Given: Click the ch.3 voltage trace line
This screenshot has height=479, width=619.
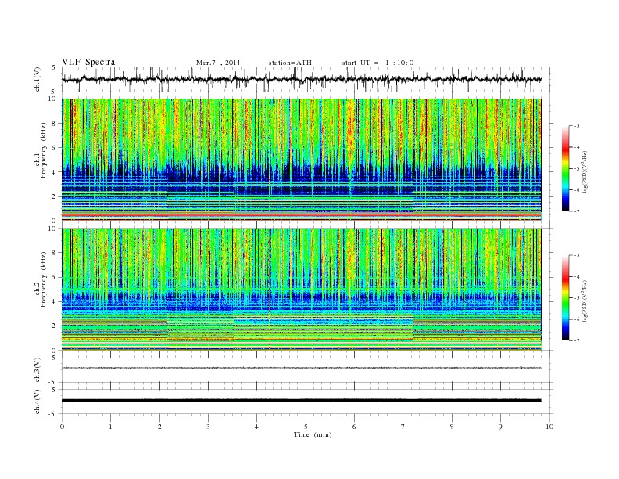Looking at the screenshot, I should pyautogui.click(x=301, y=368).
